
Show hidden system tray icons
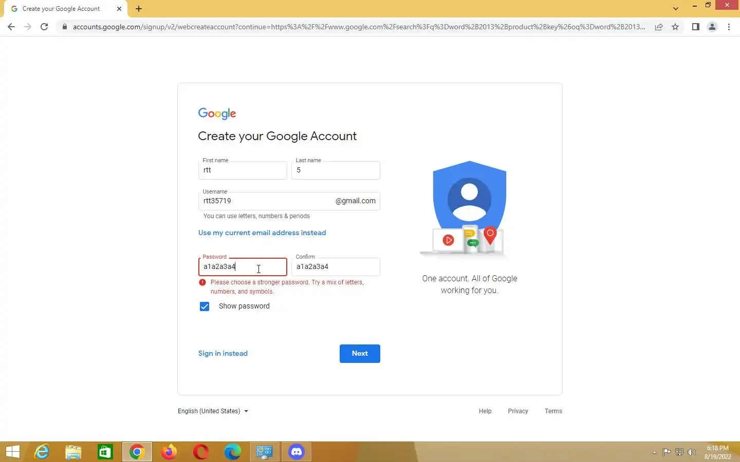click(654, 452)
